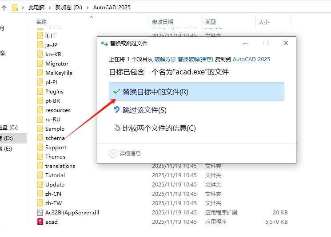Select the MsiKeyFile folder icon
331x237 pixels.
(40, 73)
